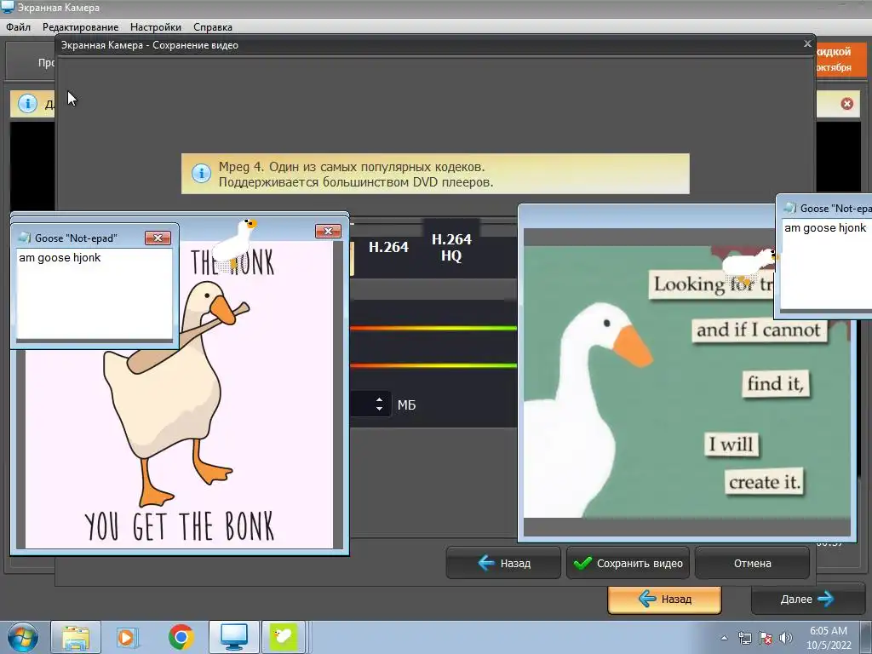The image size is (872, 654).
Task: Click the upper quality gradient slider
Action: [433, 328]
